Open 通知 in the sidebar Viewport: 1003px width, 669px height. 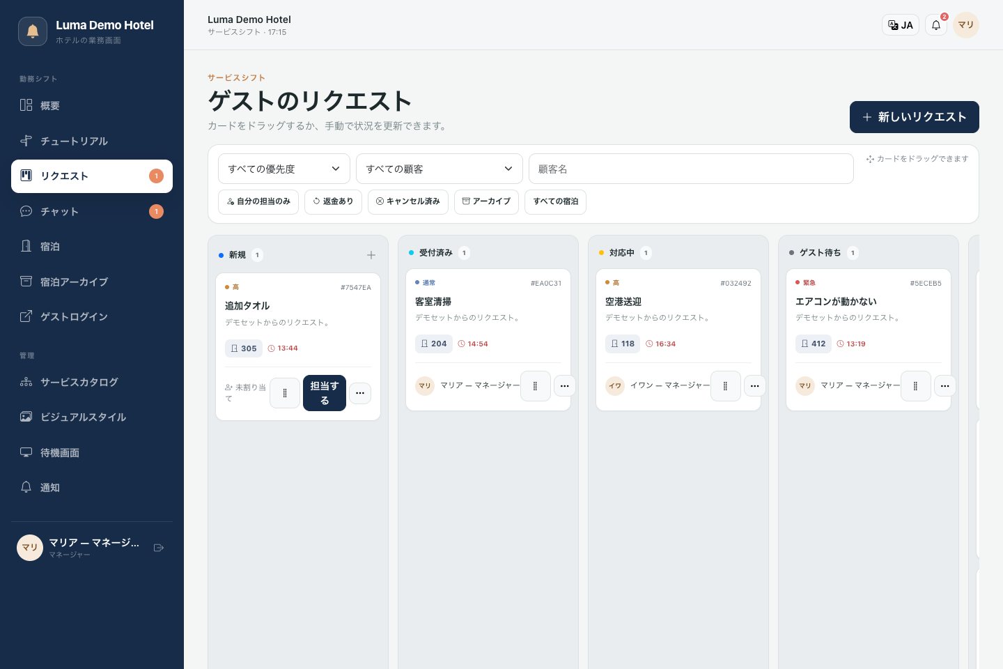[92, 487]
